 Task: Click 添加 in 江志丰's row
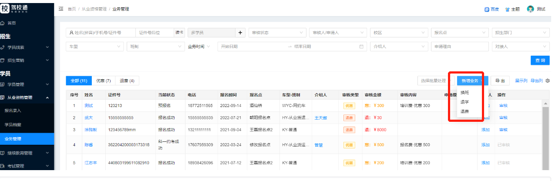pyautogui.click(x=485, y=163)
